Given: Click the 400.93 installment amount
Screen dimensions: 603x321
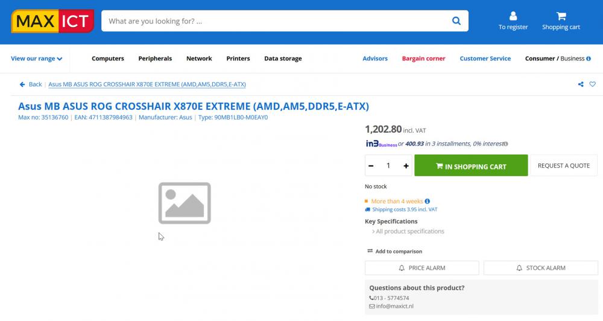Looking at the screenshot, I should [415, 144].
